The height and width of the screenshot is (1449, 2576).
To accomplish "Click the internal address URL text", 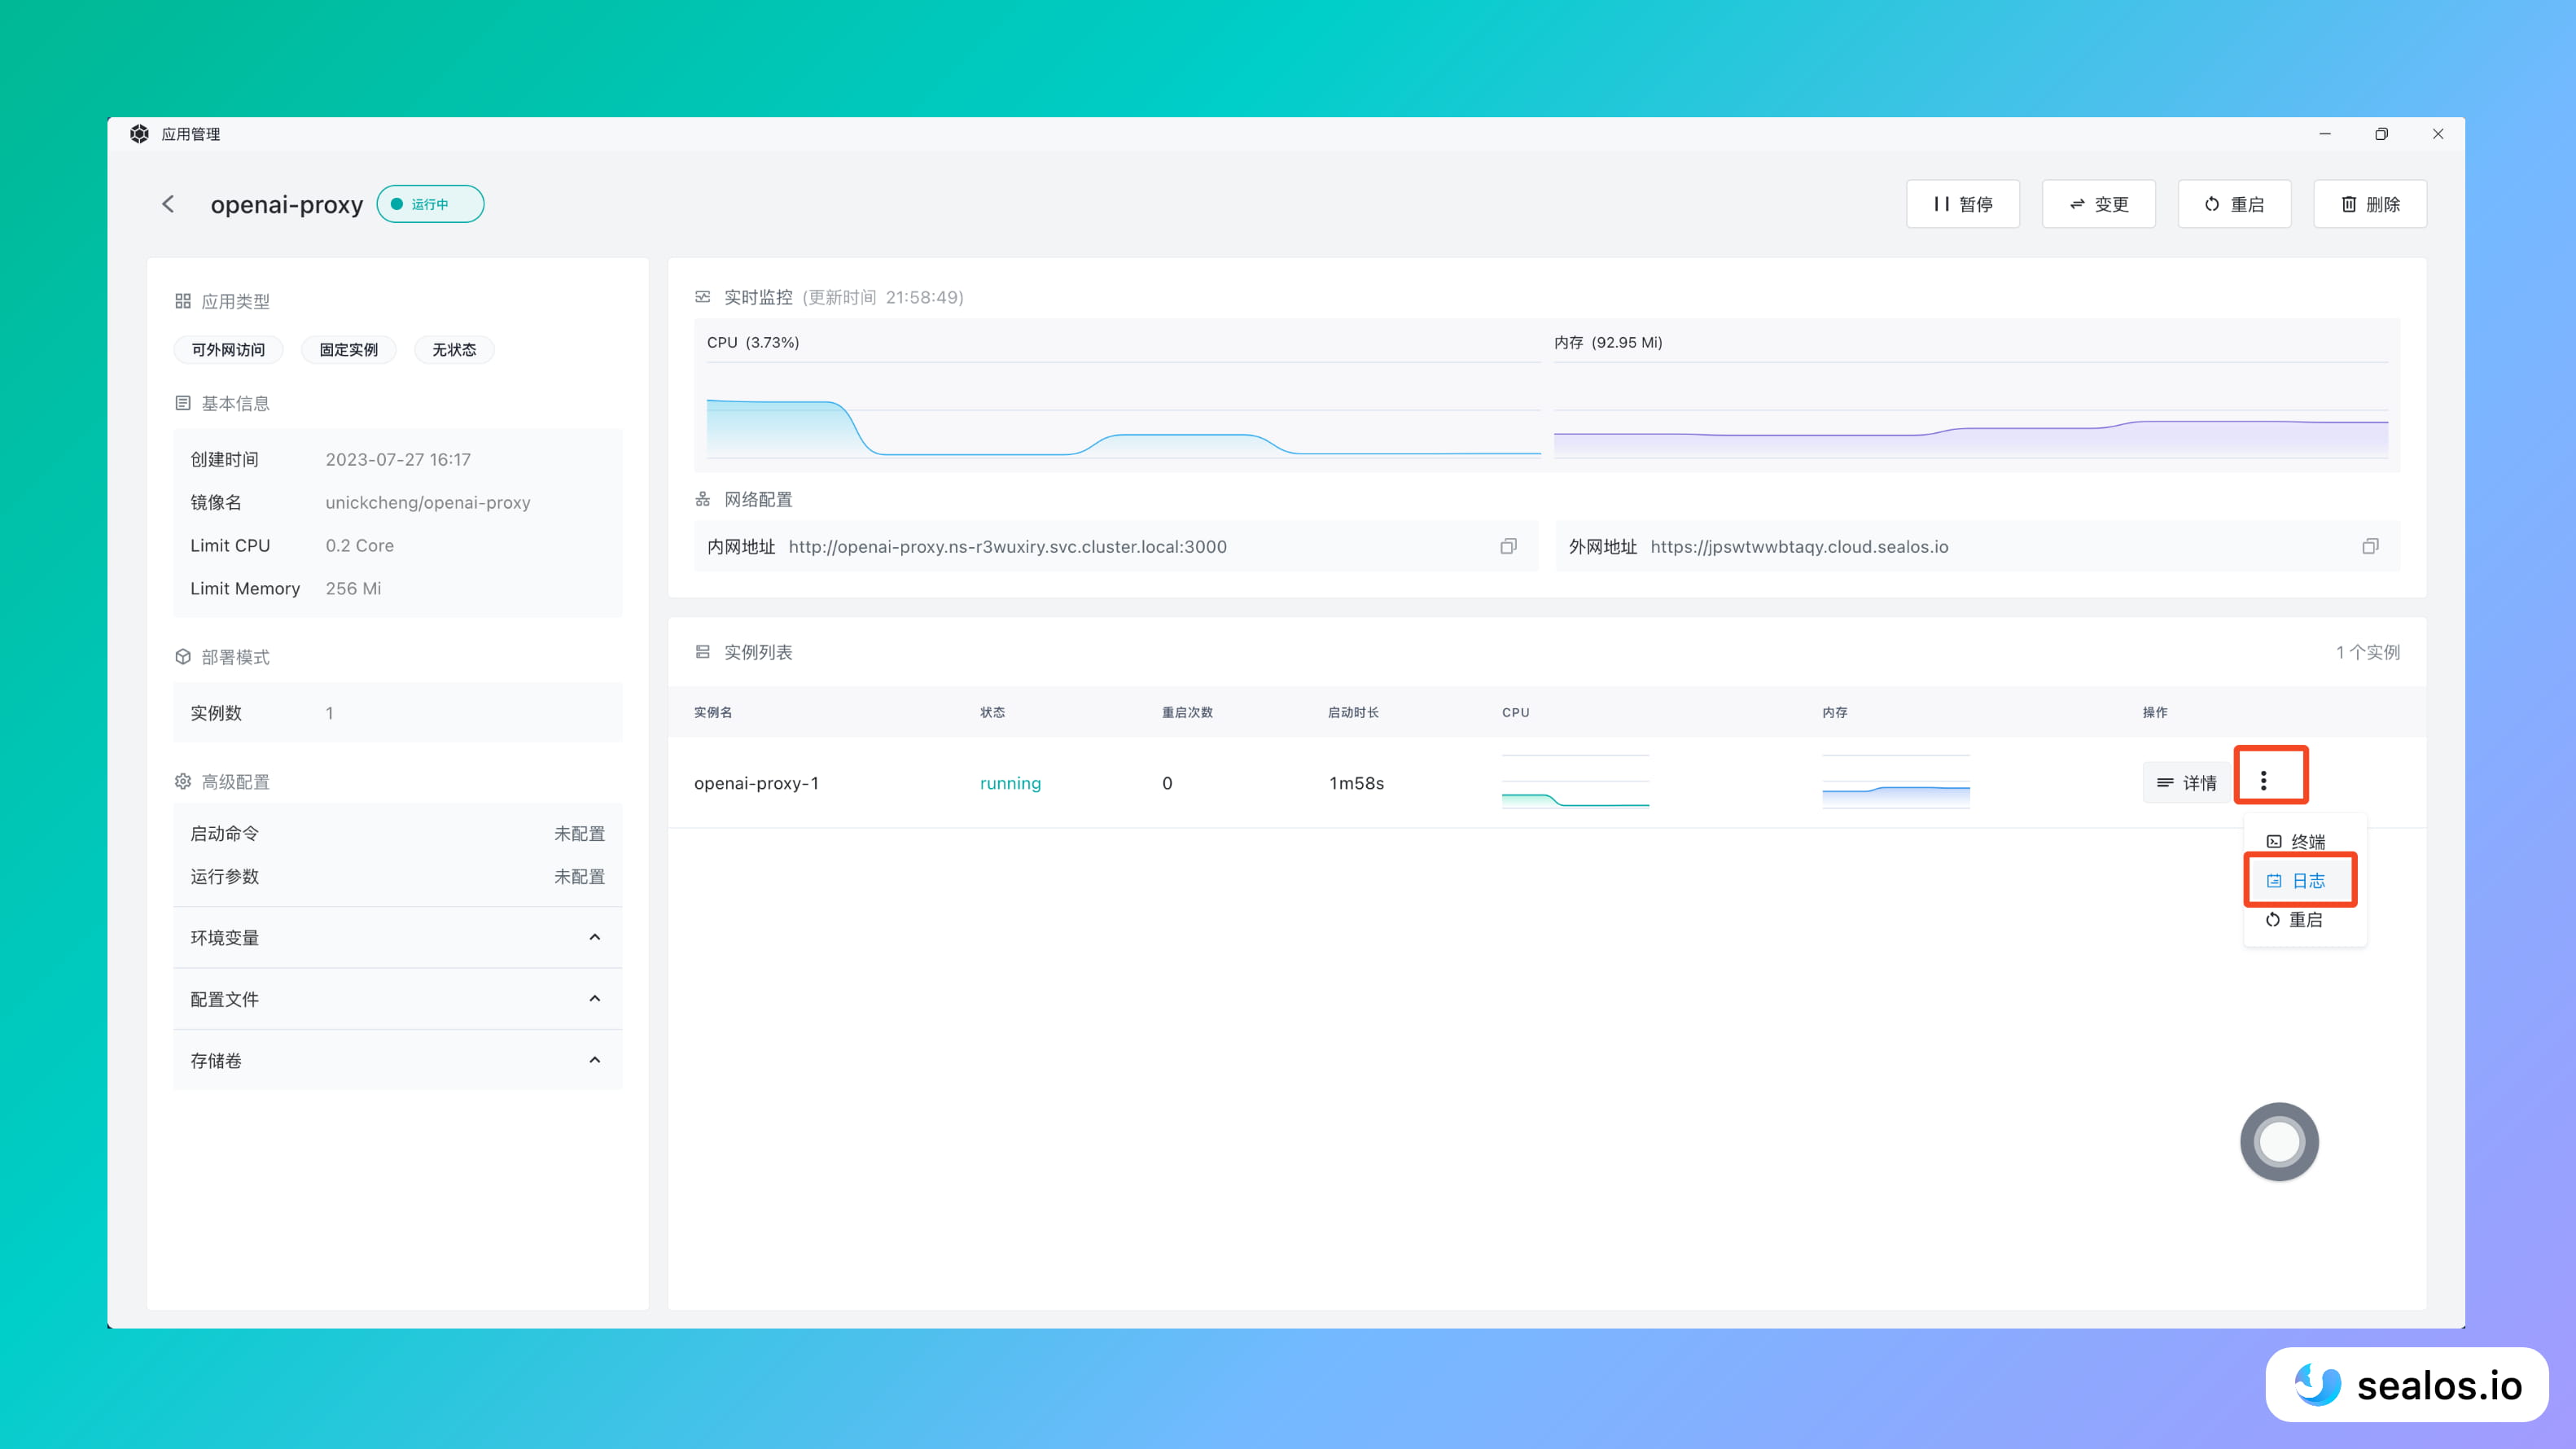I will click(x=1007, y=547).
